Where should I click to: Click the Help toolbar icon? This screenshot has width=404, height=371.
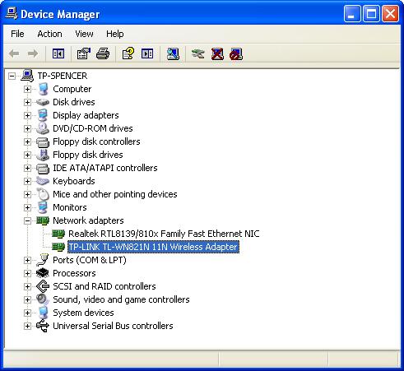coord(128,53)
